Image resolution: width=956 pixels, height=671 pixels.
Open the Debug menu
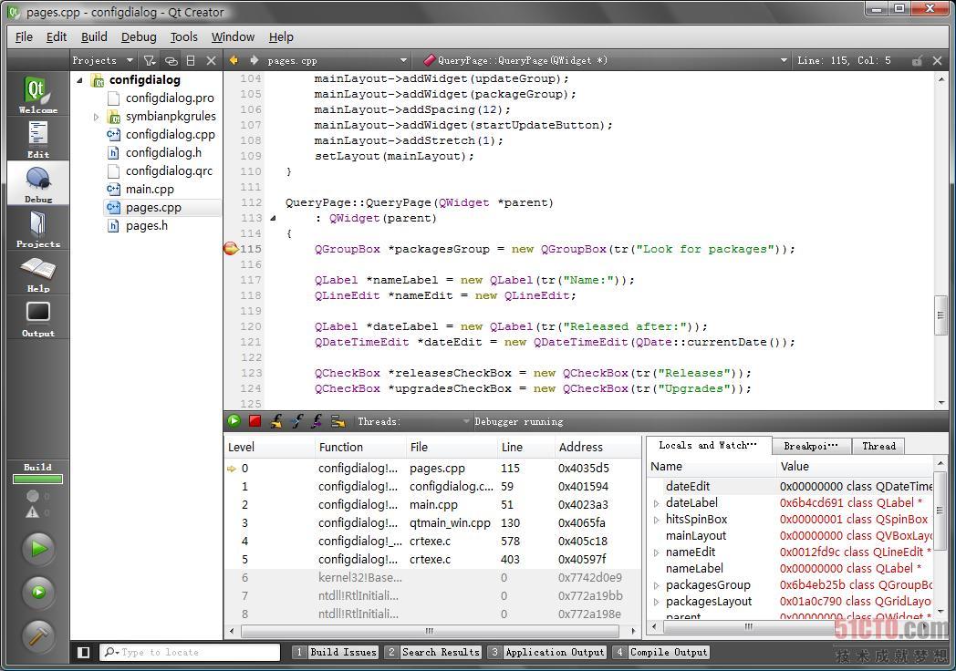[x=139, y=37]
